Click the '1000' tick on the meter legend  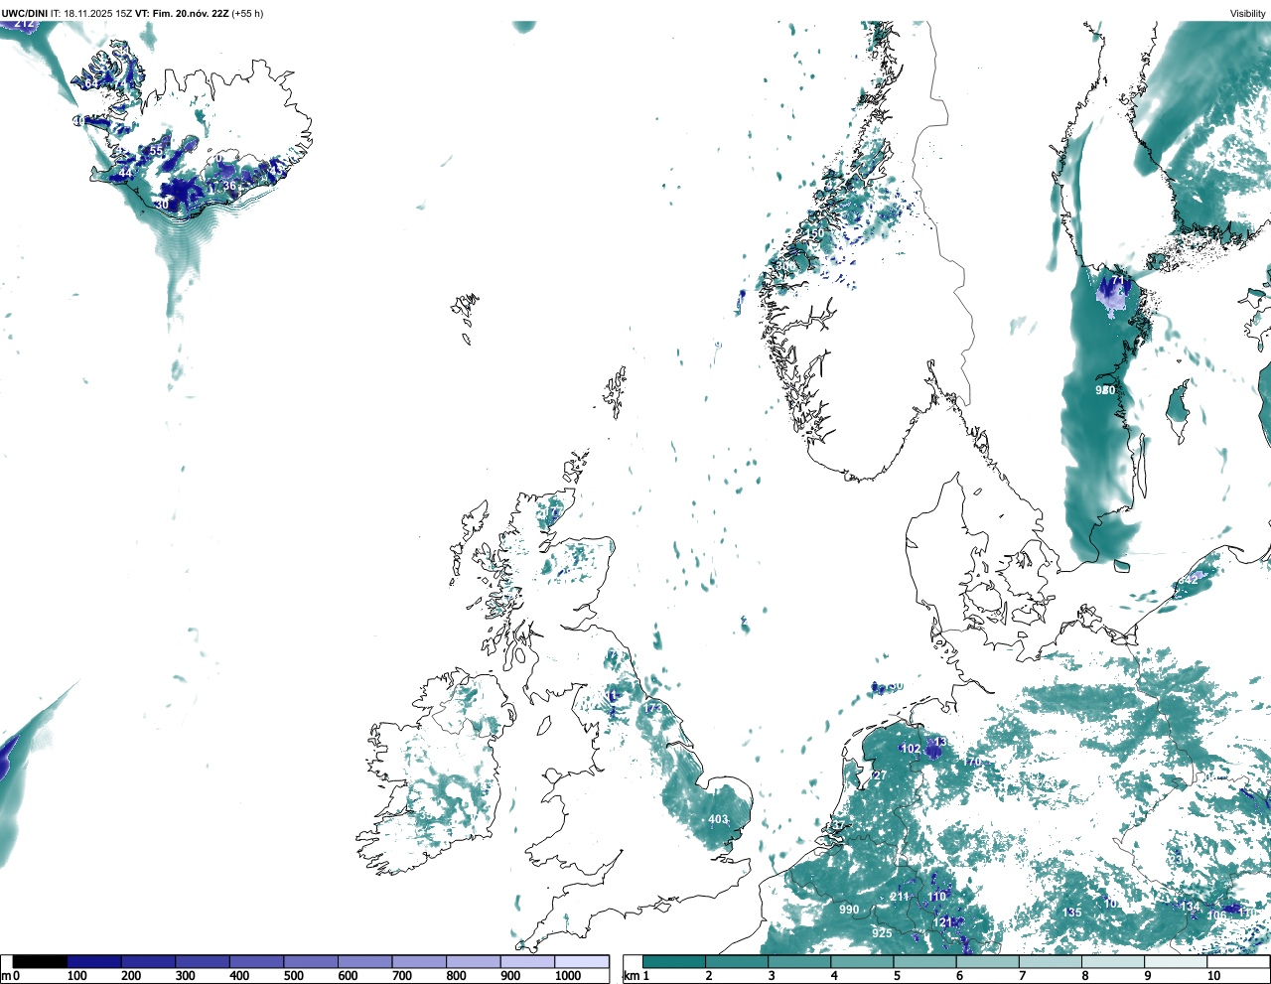pos(568,976)
